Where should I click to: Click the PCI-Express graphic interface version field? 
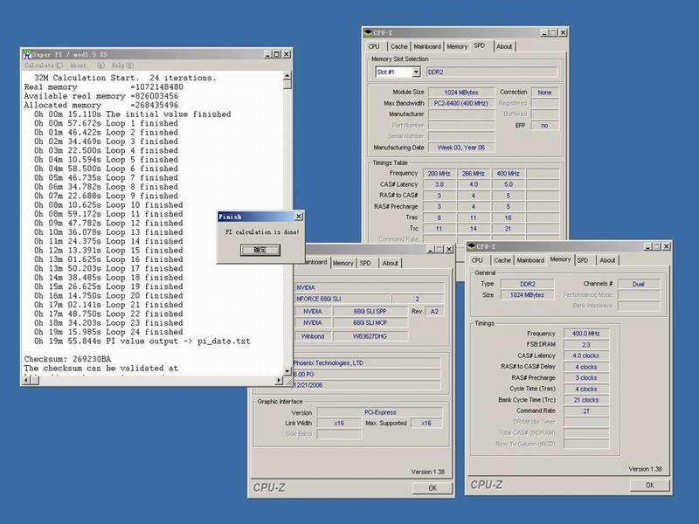pyautogui.click(x=380, y=412)
